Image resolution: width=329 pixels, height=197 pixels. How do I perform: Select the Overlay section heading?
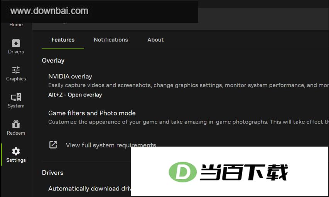[53, 60]
